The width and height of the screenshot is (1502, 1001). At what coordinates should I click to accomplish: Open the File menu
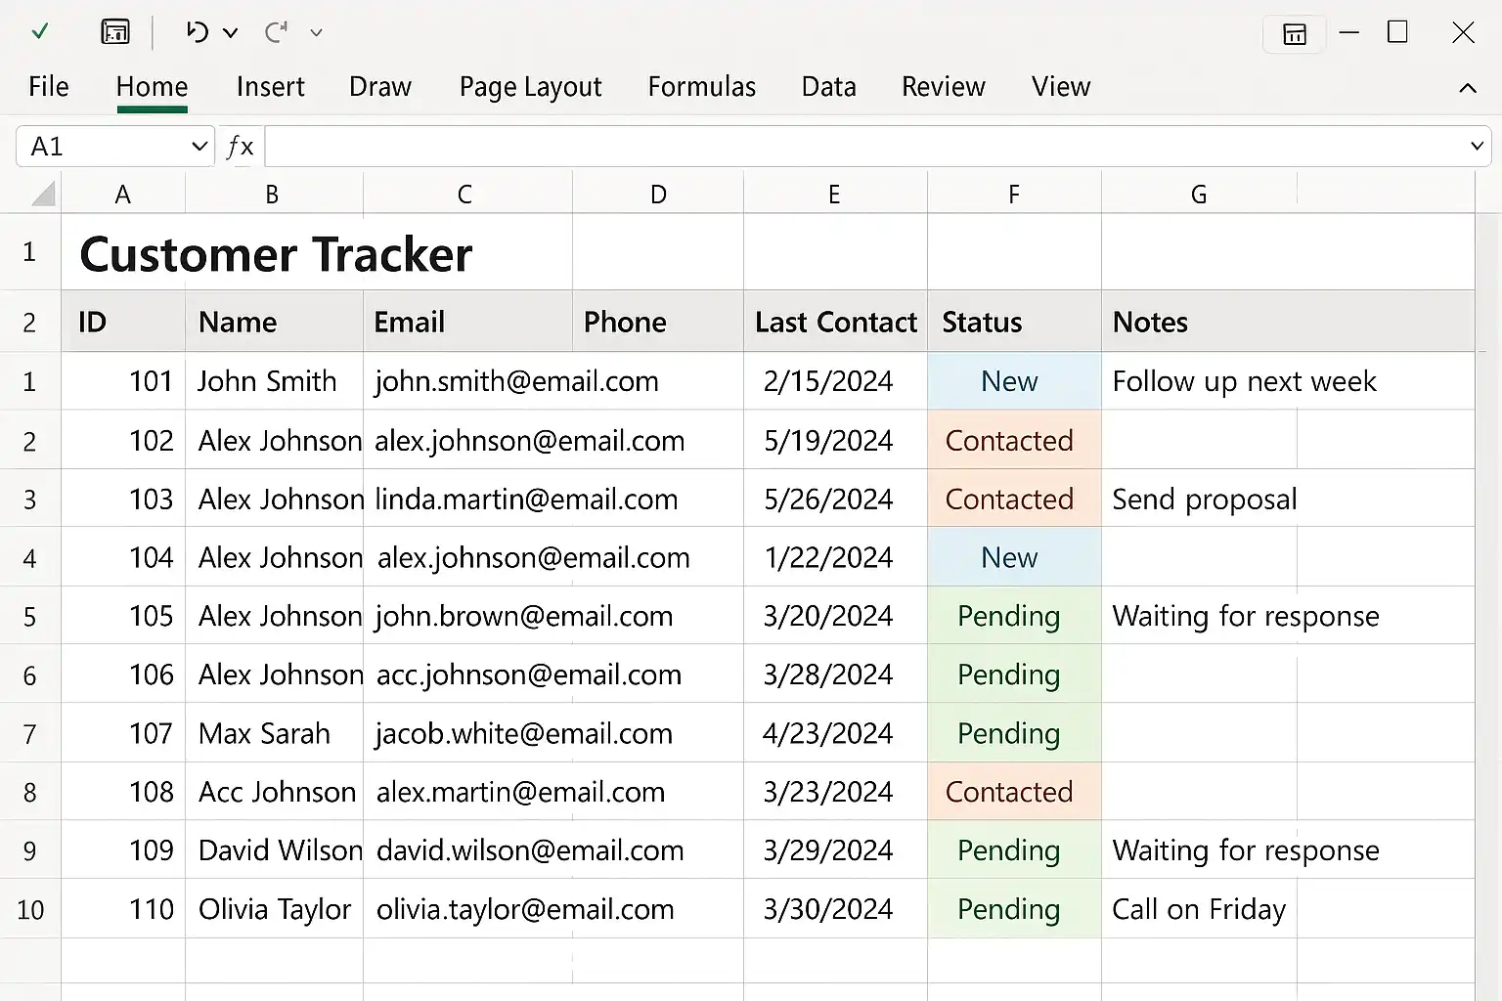[x=48, y=87]
